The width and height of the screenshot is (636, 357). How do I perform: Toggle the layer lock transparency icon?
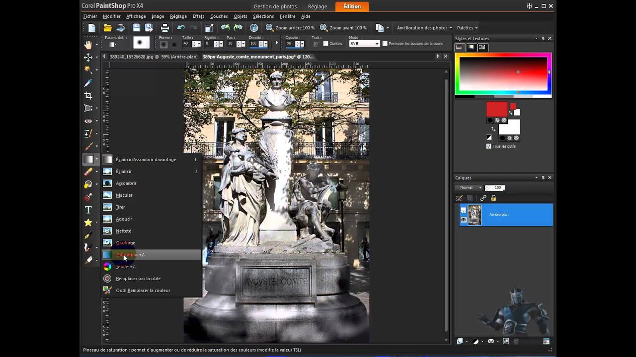(x=493, y=198)
